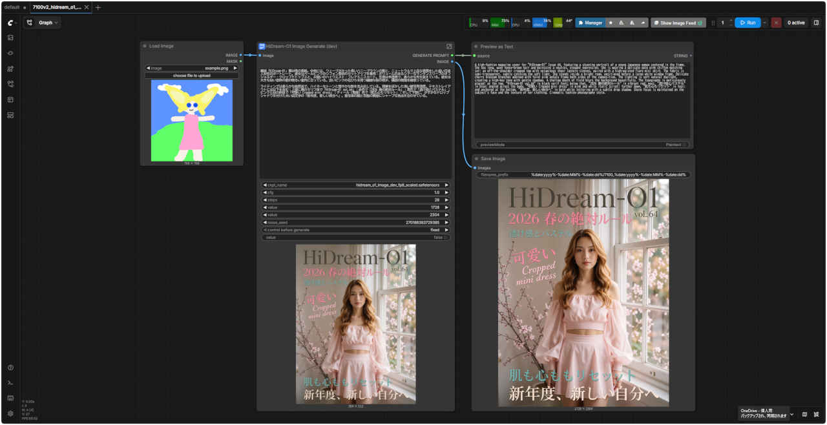Open the Run button options chevron
The image size is (827, 425).
[x=765, y=23]
